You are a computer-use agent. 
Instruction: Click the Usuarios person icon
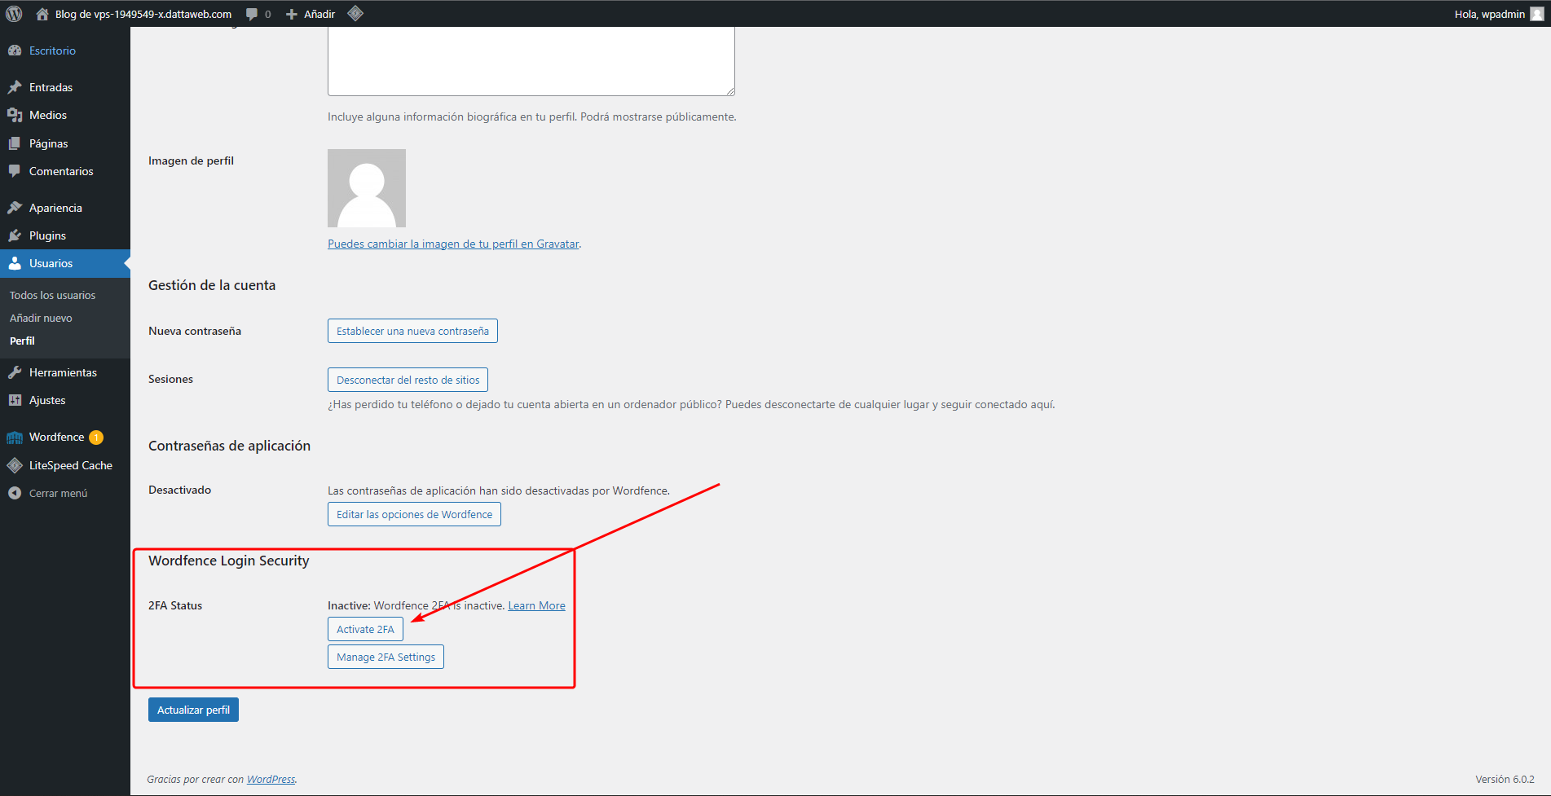coord(15,263)
